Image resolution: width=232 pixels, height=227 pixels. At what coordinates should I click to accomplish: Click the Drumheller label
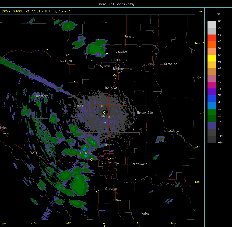click(x=172, y=131)
